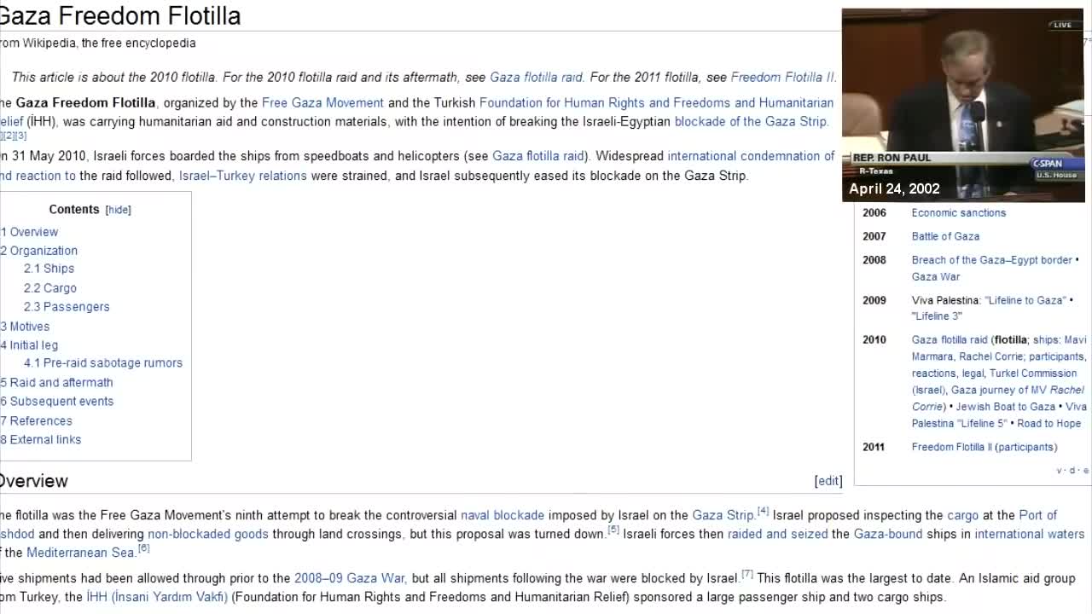The width and height of the screenshot is (1092, 614).
Task: Open Breach of the Gaza–Egypt border link
Action: [x=991, y=260]
